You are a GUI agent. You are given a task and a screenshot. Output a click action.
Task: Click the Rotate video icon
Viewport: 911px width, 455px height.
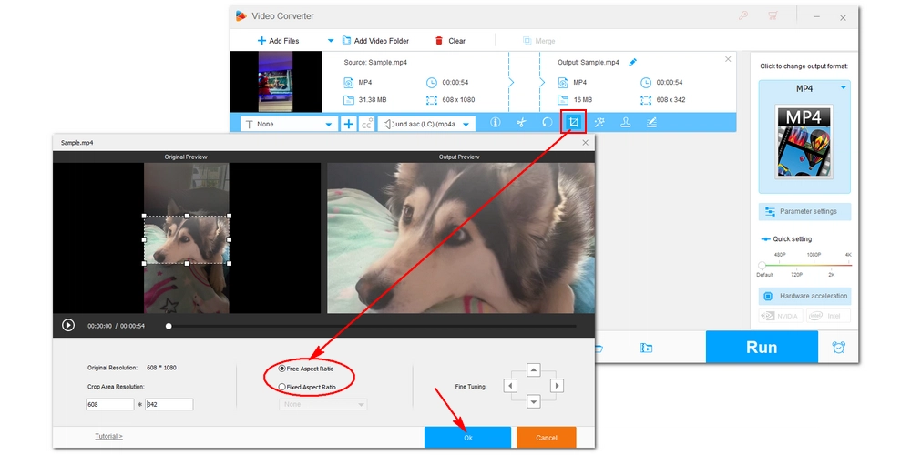click(548, 123)
